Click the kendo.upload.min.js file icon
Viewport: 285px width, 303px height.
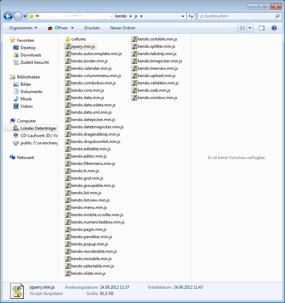[134, 76]
